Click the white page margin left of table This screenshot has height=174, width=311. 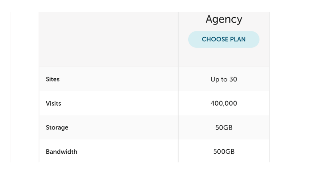tap(25, 87)
